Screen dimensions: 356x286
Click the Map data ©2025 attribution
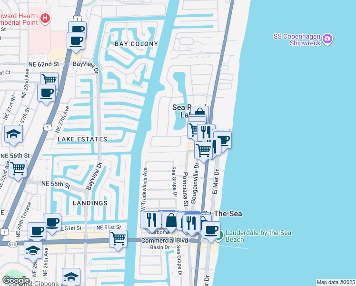pyautogui.click(x=336, y=282)
